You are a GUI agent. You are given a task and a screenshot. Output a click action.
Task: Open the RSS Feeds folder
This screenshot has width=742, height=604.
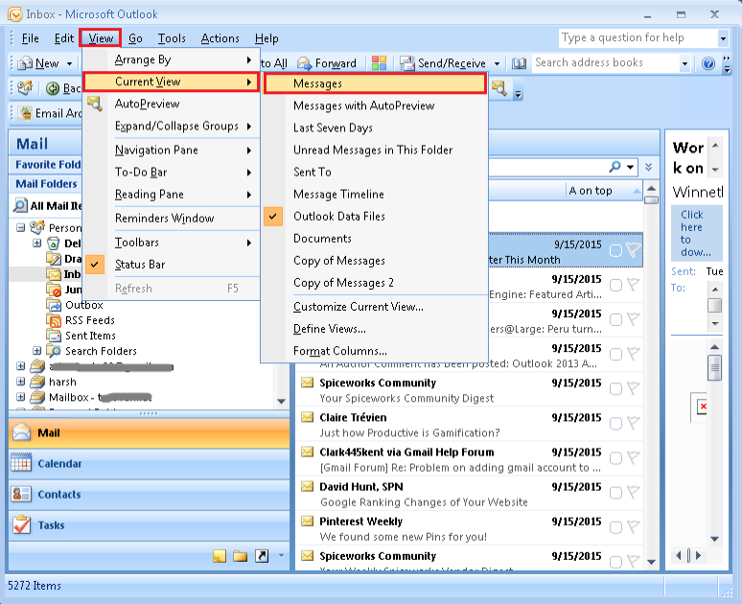90,320
